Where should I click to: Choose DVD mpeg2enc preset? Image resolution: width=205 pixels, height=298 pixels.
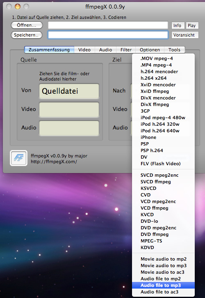coord(163,228)
